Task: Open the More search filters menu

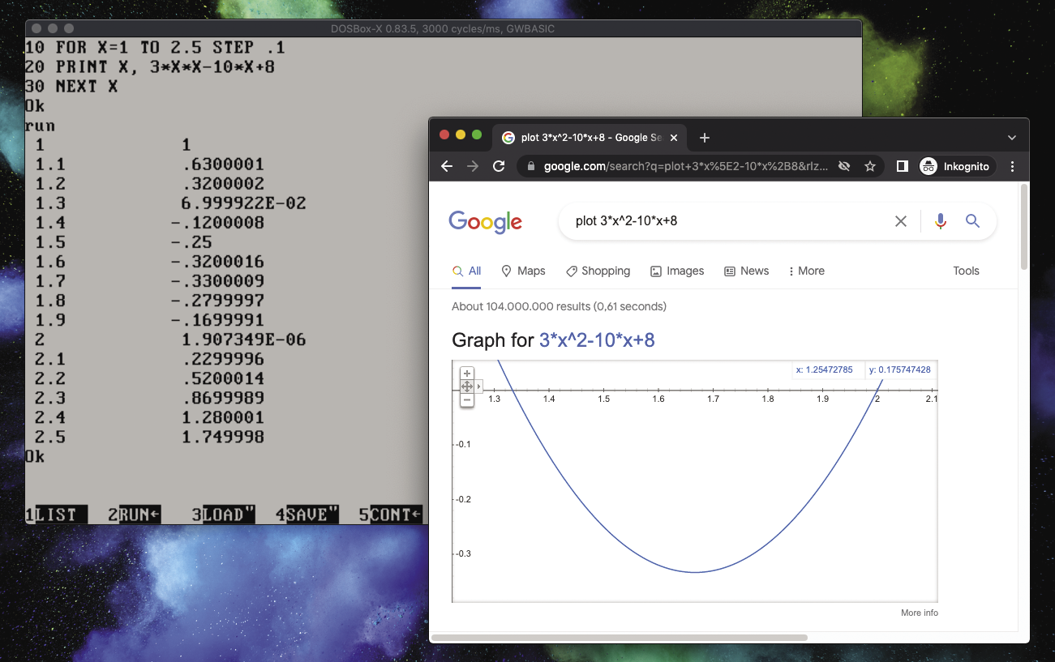Action: tap(806, 271)
